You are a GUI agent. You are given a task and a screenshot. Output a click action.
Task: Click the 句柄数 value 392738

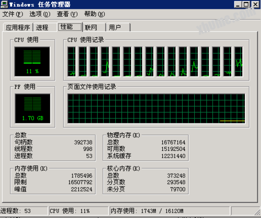(x=83, y=143)
